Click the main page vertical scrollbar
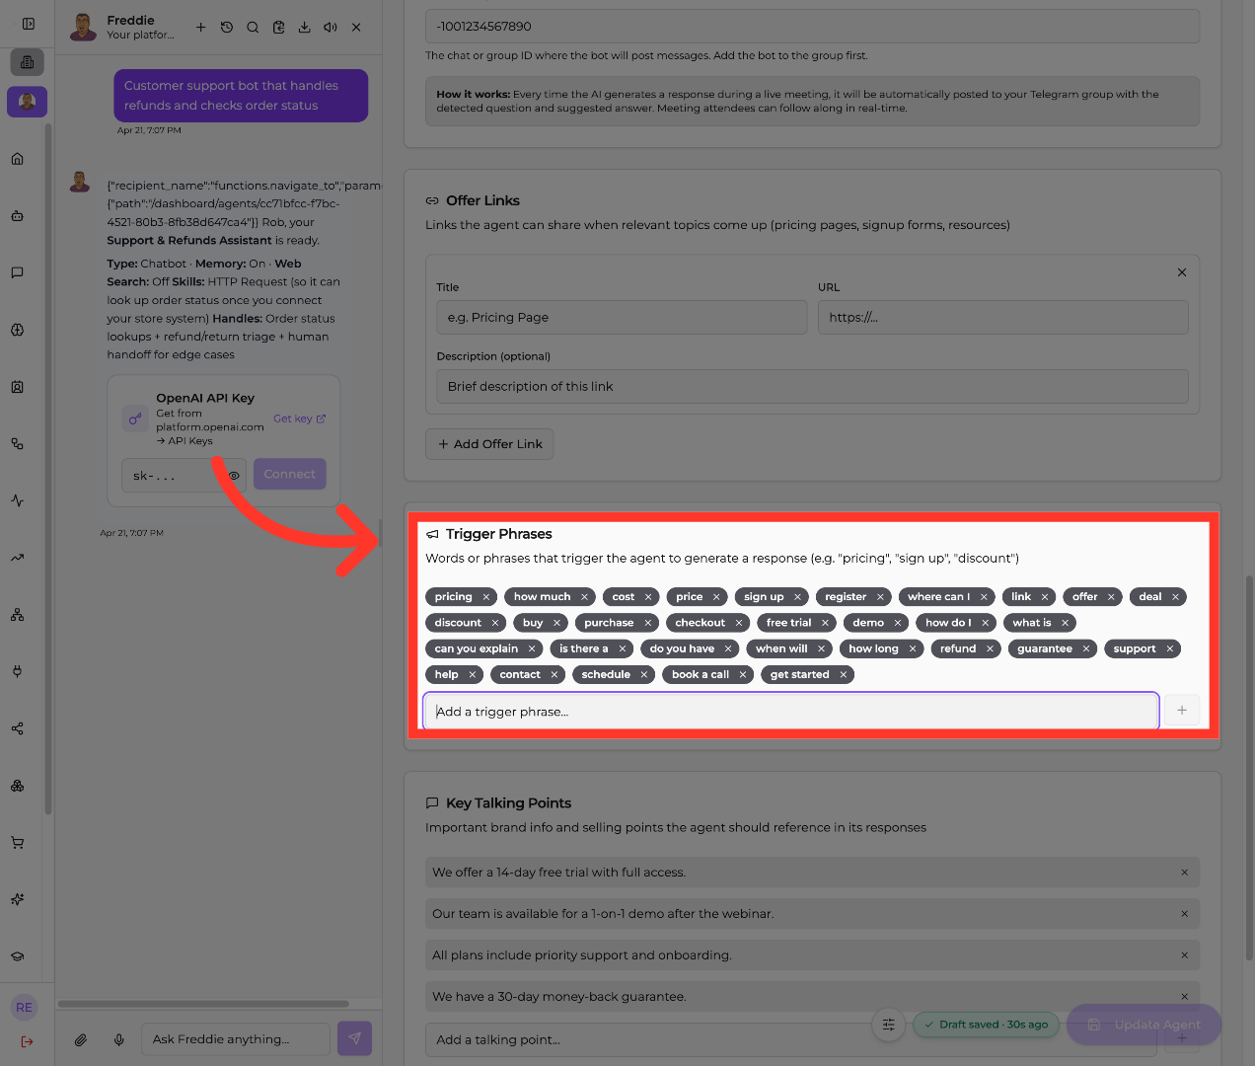Screen dimensions: 1255x1066 (x=1250, y=768)
